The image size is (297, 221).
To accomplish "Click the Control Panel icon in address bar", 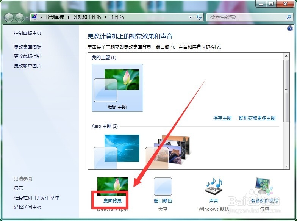I will click(x=34, y=17).
